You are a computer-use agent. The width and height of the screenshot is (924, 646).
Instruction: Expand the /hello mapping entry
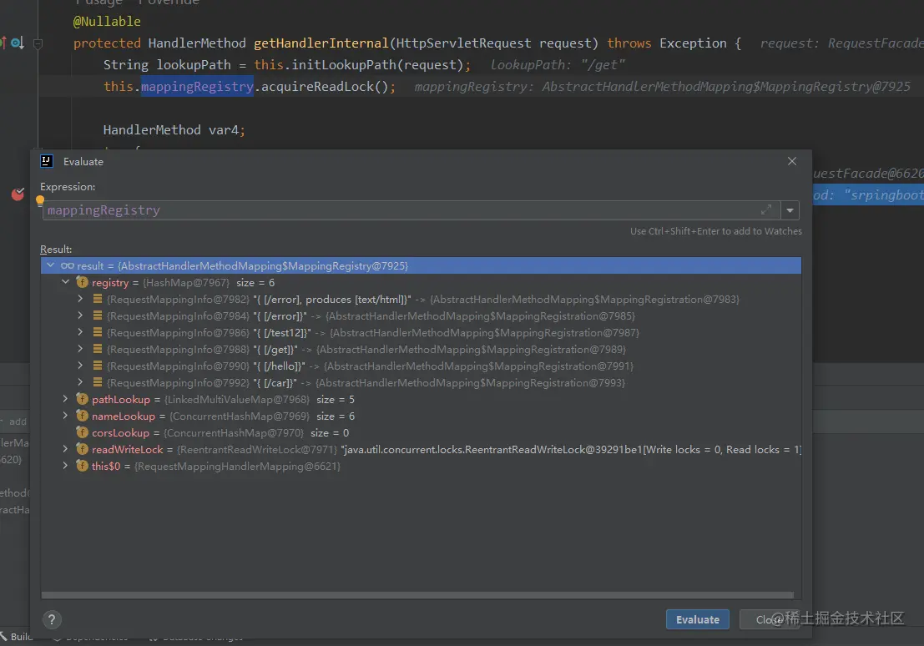(x=80, y=366)
